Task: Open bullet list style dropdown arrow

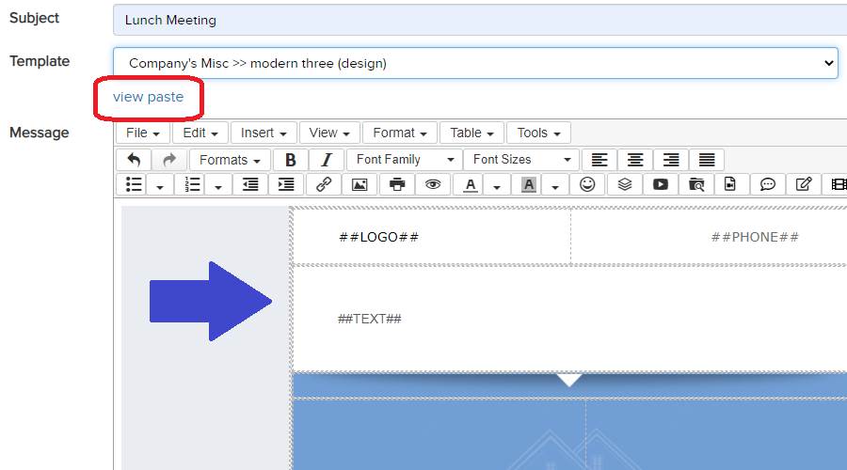Action: 160,187
